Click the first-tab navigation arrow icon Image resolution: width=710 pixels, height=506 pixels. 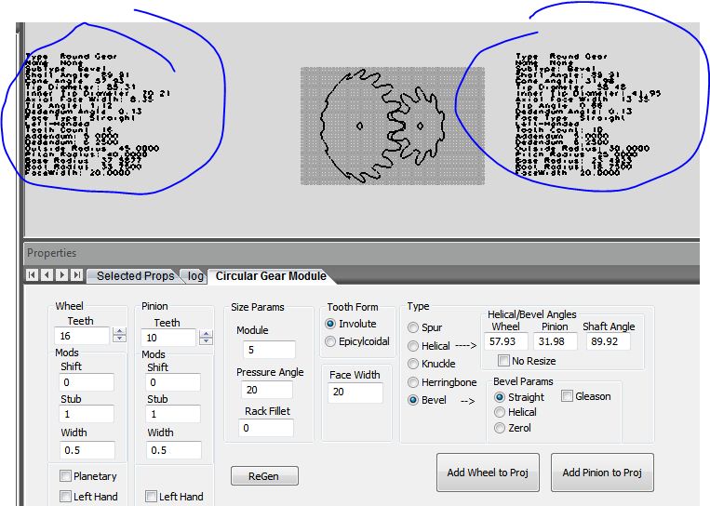(33, 275)
